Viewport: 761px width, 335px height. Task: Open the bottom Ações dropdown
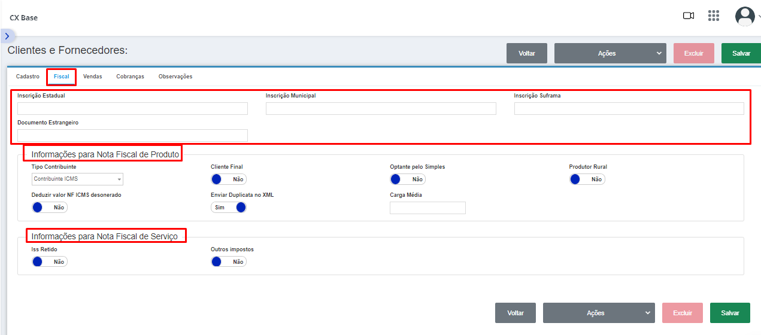tap(599, 313)
